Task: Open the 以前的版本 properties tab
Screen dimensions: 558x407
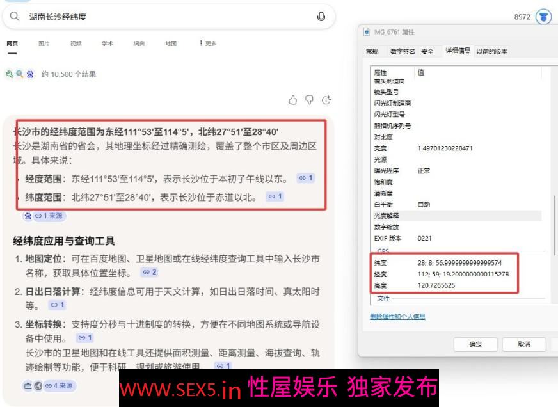Action: [491, 51]
